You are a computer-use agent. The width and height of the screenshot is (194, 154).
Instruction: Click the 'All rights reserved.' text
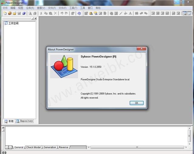coord(89,98)
